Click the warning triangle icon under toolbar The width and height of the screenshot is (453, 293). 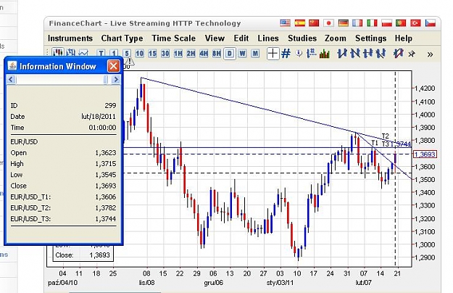click(130, 61)
